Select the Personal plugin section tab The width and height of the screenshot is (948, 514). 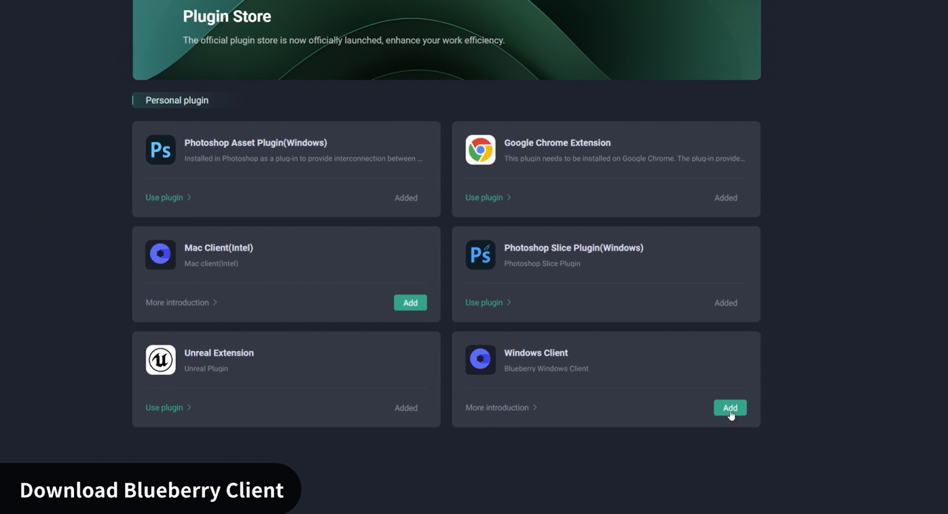tap(177, 100)
